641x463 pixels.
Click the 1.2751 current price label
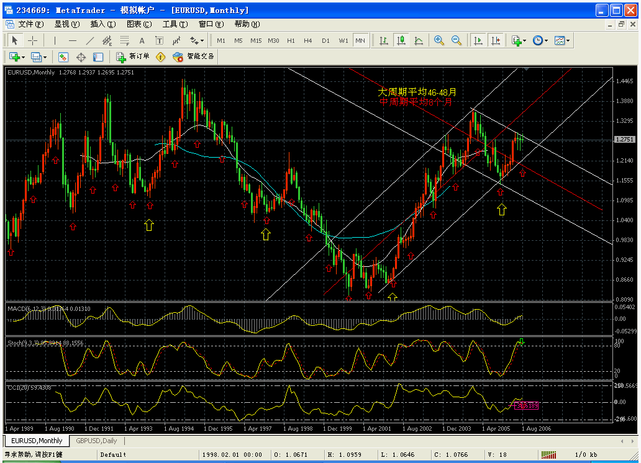(625, 140)
